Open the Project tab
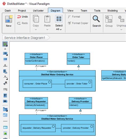Screen dimensions: 126x139 pyautogui.click(x=22, y=11)
